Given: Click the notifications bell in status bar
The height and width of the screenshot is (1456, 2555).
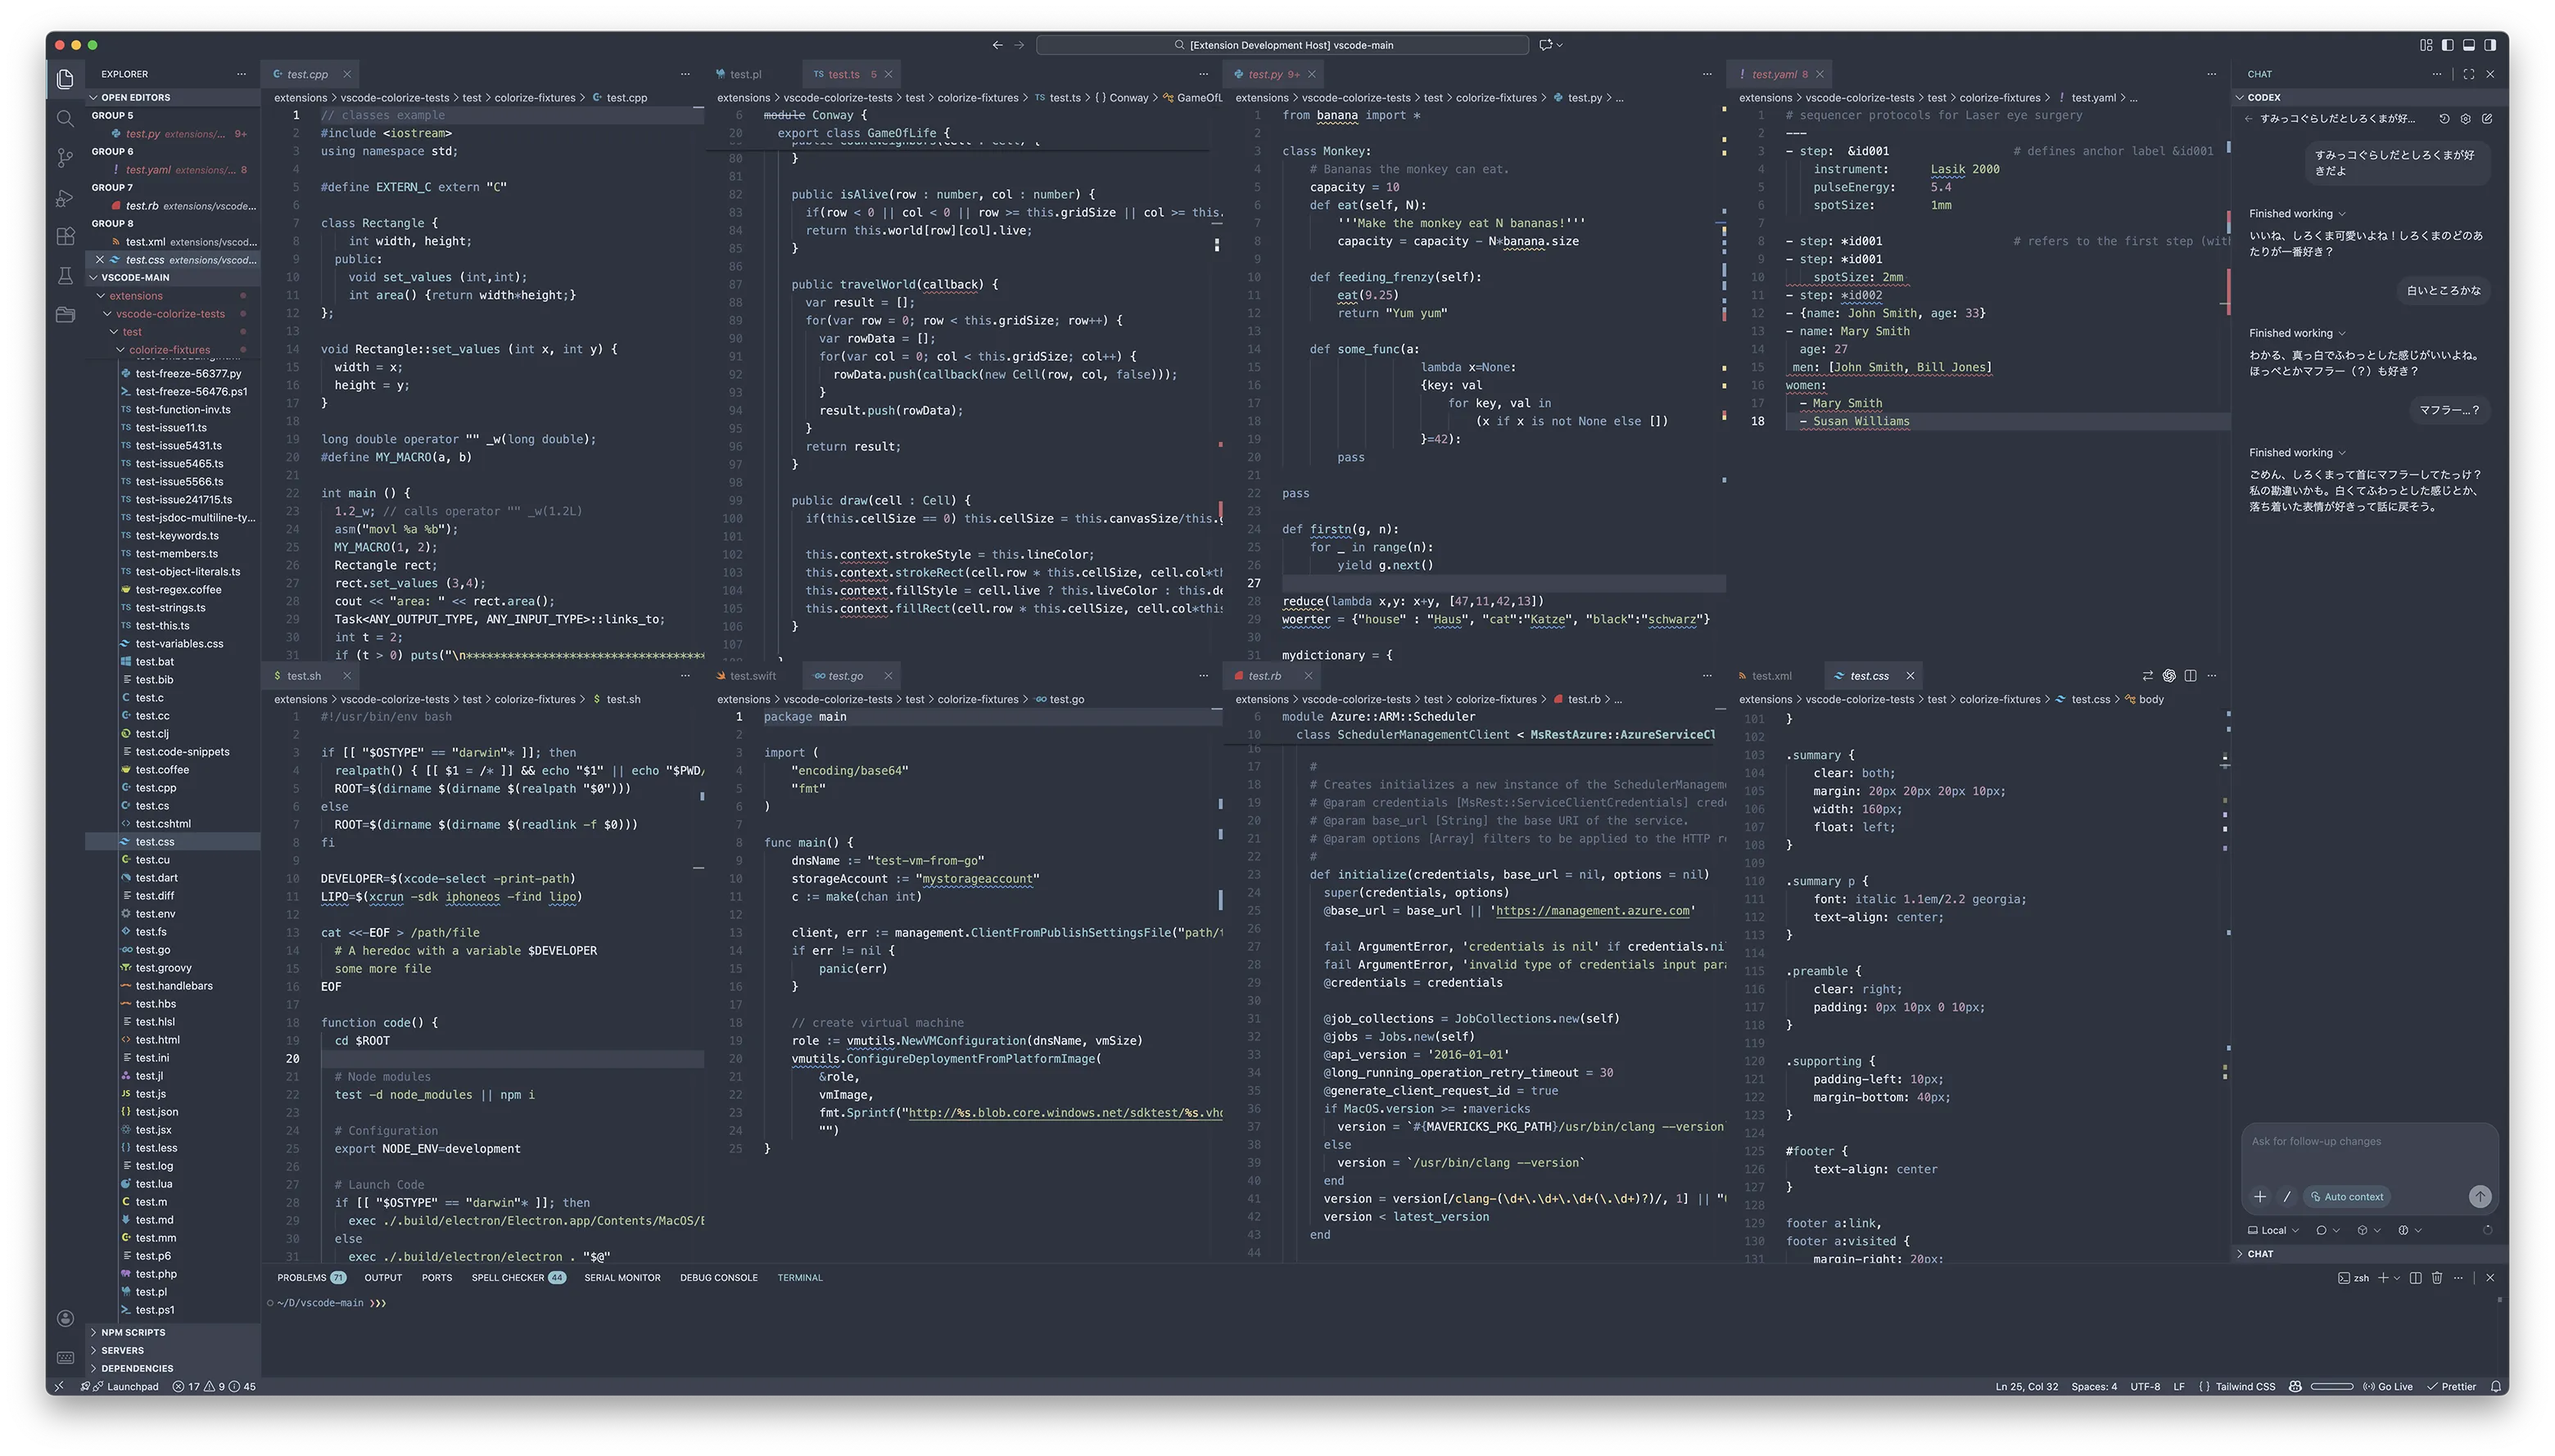Looking at the screenshot, I should coord(2496,1387).
